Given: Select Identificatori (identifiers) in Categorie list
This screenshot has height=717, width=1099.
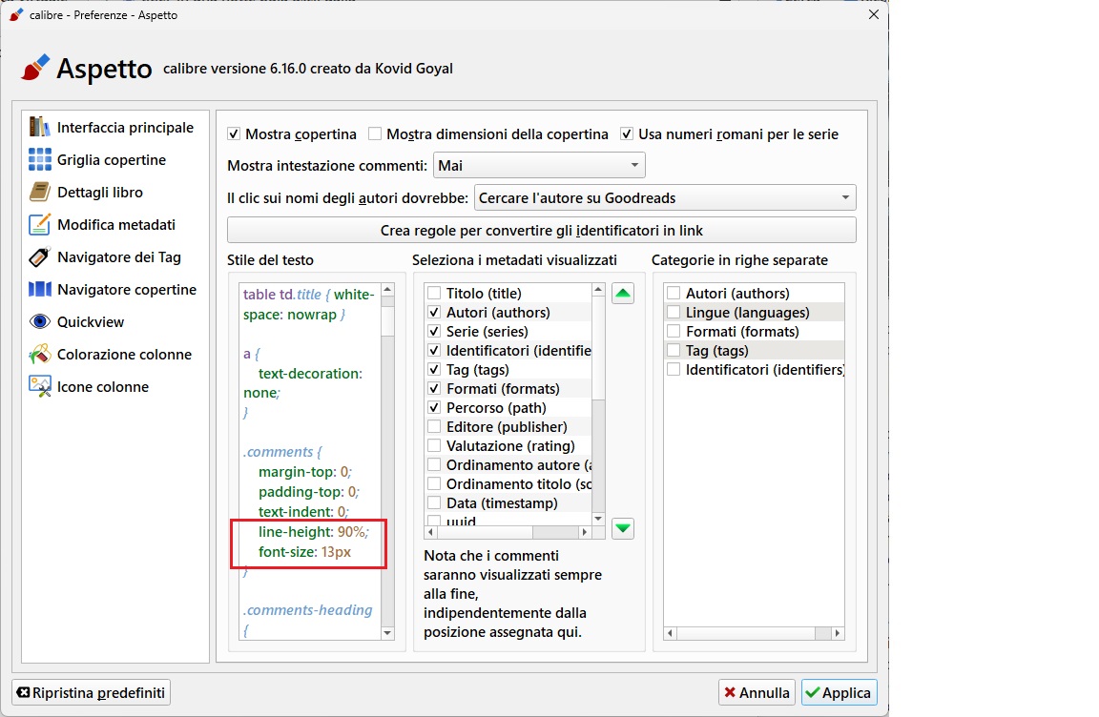Looking at the screenshot, I should click(755, 370).
